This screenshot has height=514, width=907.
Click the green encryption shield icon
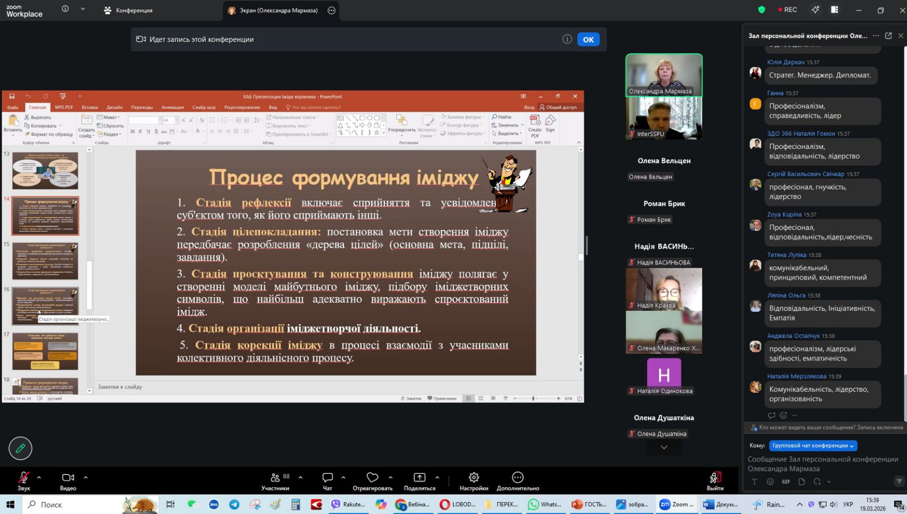761,10
